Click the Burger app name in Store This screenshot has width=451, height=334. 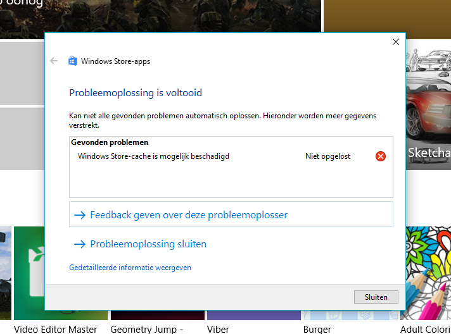pyautogui.click(x=317, y=329)
